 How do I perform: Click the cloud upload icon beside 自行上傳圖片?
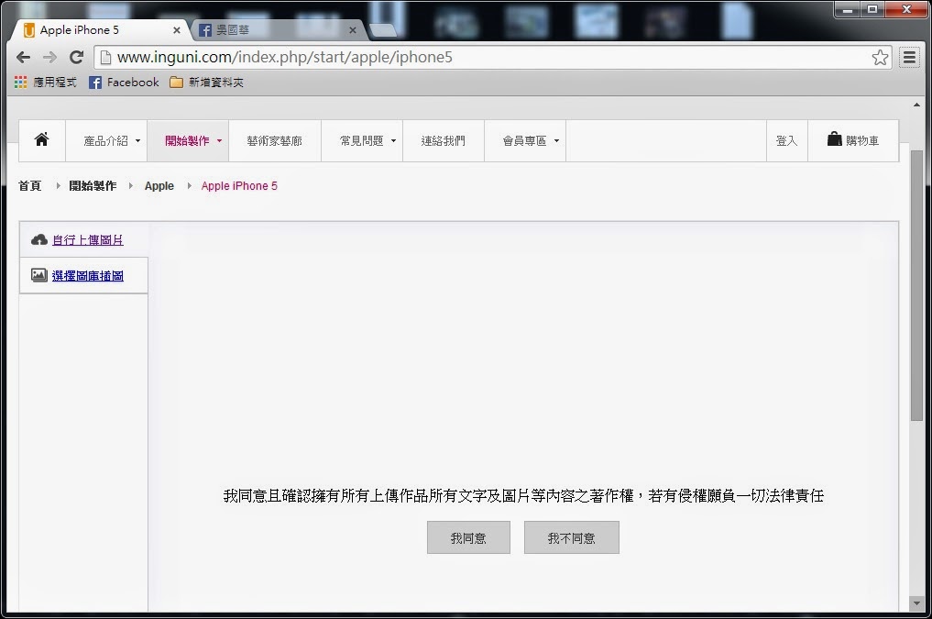coord(39,239)
